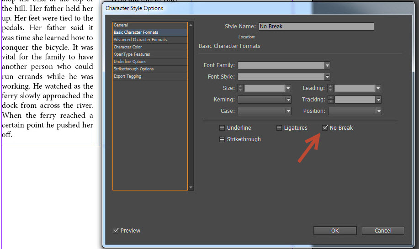Click inside the Tracking value field

tap(355, 100)
